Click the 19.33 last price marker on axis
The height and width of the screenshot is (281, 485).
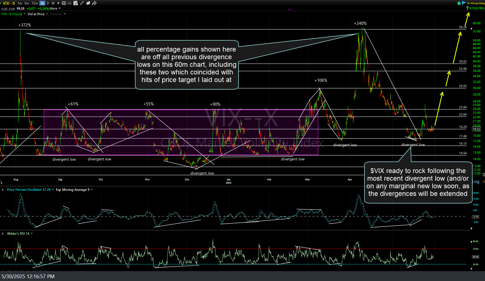[476, 129]
